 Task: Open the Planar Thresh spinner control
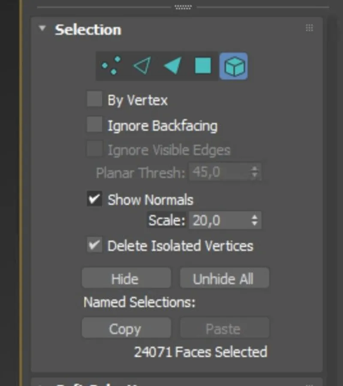(256, 172)
